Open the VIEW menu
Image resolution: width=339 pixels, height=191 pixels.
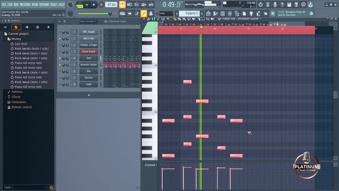point(35,4)
